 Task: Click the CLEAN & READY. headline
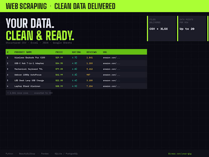[x=40, y=35]
